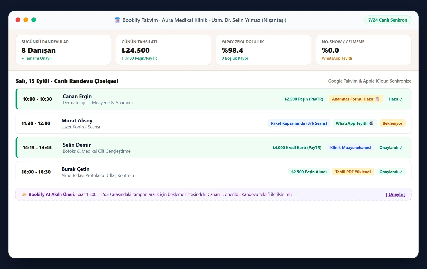
Task: Select the patient name Burak Çetin
Action: tap(75, 169)
